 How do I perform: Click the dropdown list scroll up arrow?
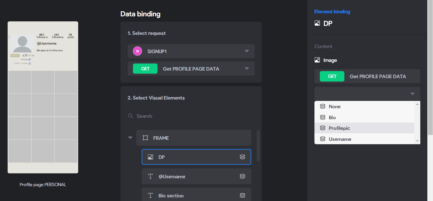tap(417, 104)
